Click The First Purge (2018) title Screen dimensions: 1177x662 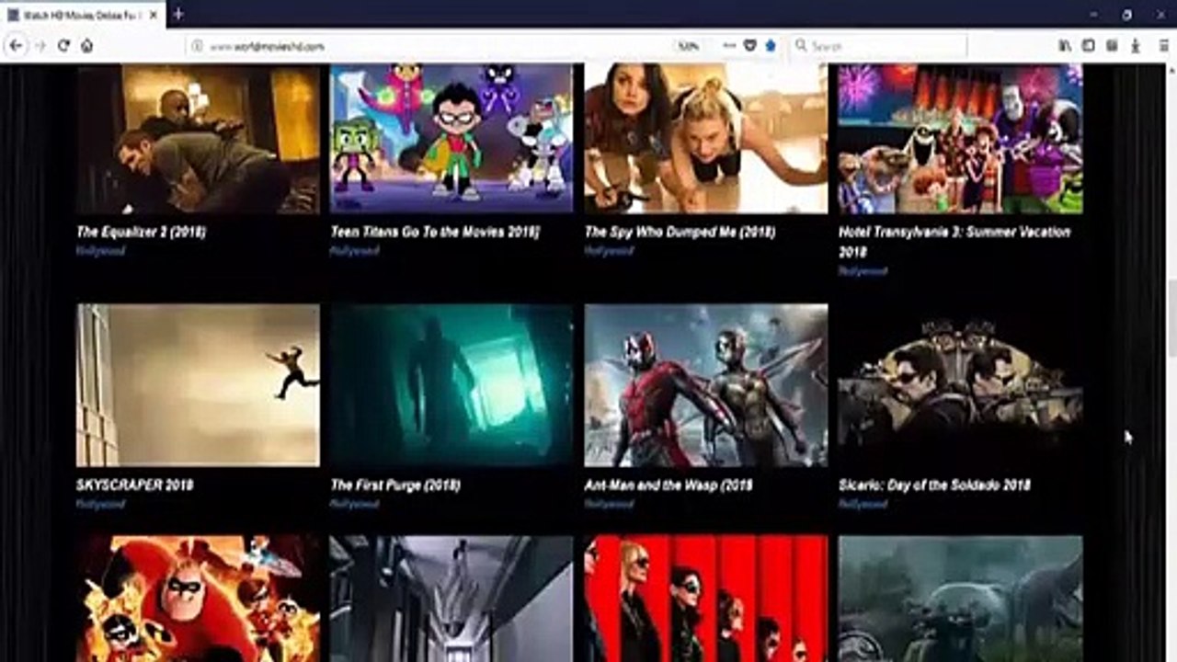pos(395,485)
